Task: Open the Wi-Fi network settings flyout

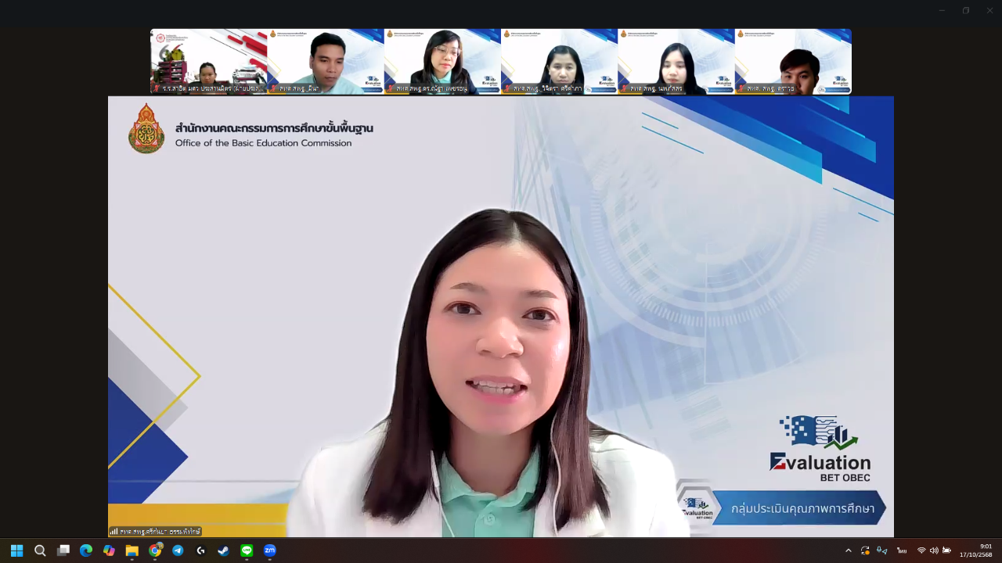Action: [921, 550]
